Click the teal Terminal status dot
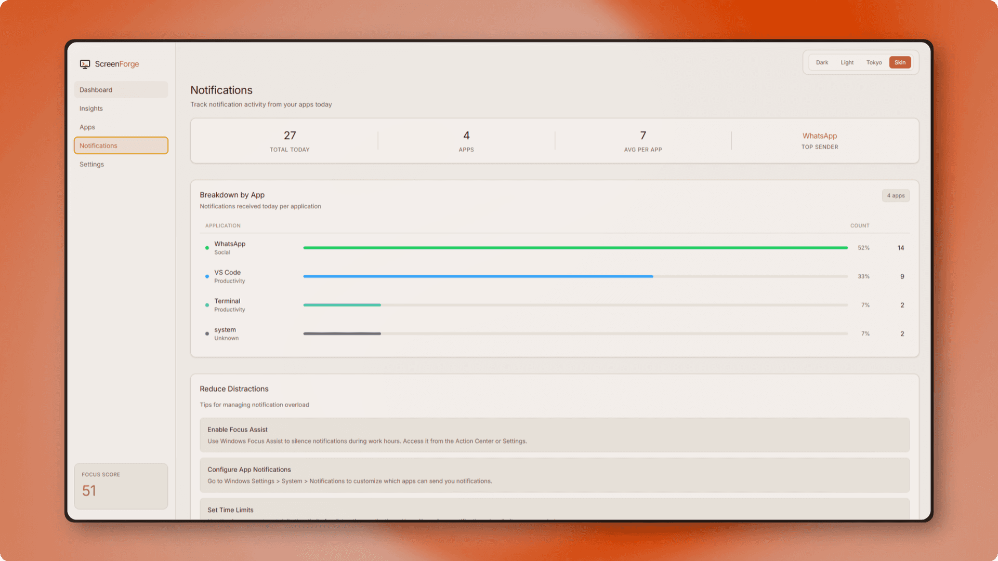 click(207, 305)
